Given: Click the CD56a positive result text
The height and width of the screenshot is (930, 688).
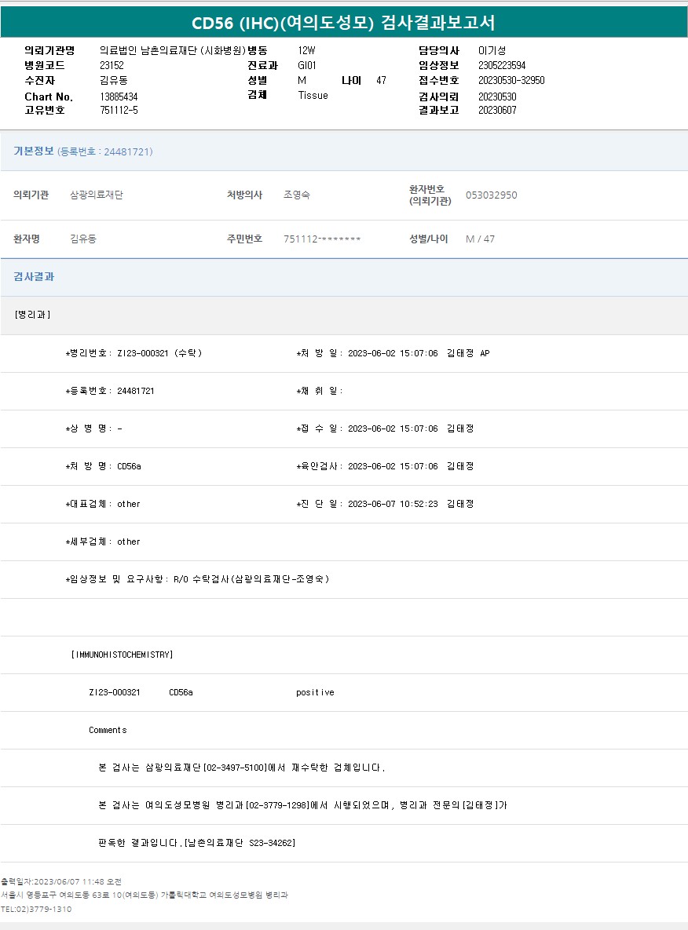Looking at the screenshot, I should [x=315, y=692].
